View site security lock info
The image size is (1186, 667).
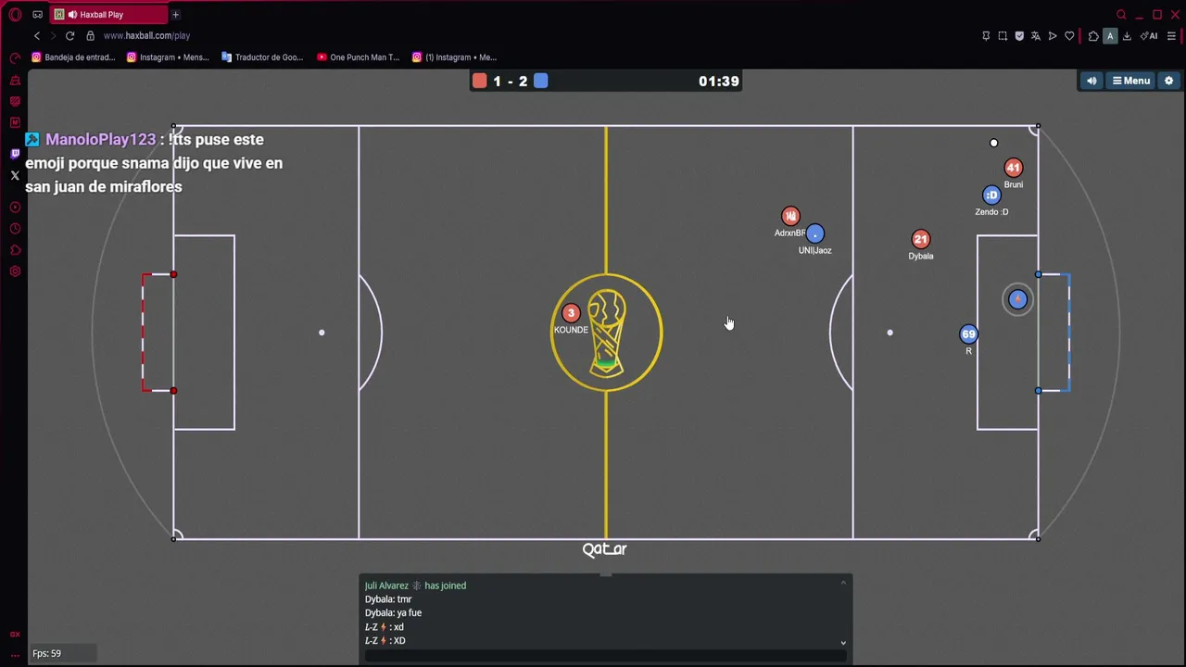pyautogui.click(x=90, y=35)
